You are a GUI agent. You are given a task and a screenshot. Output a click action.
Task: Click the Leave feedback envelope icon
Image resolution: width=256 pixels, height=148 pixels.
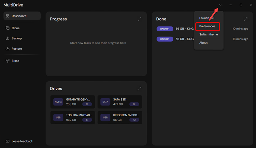pyautogui.click(x=8, y=141)
